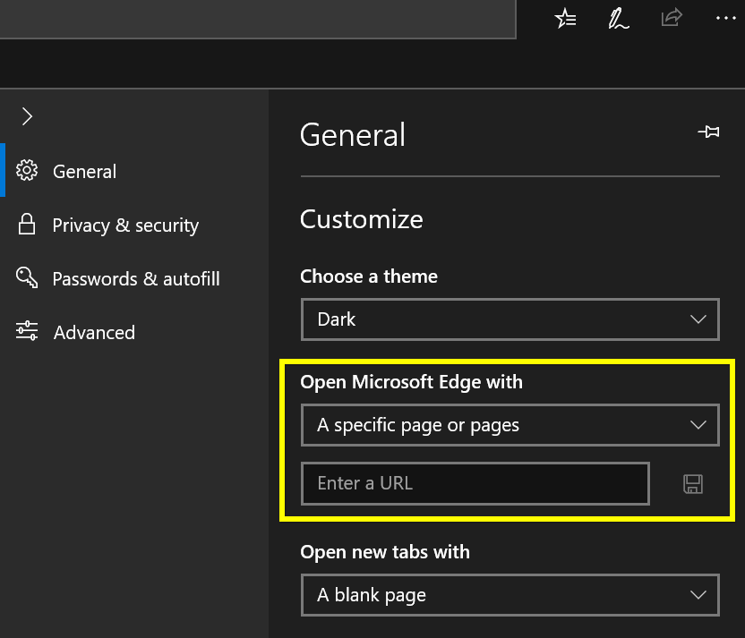Viewport: 745px width, 638px height.
Task: Click the save floppy disk icon beside URL field
Action: [693, 484]
